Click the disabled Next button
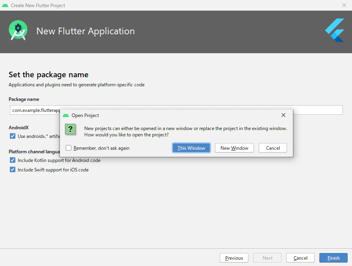 tap(267, 258)
